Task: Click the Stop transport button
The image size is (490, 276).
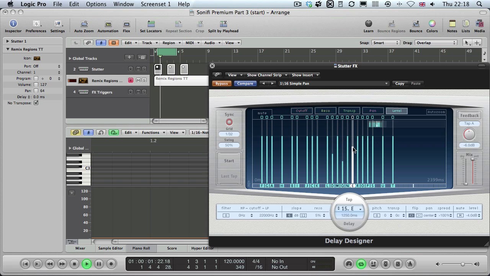Action: point(74,264)
